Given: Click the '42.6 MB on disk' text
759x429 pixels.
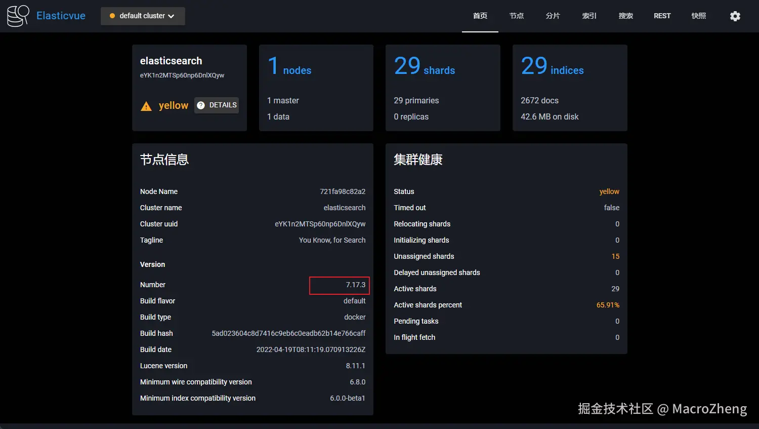Looking at the screenshot, I should pyautogui.click(x=550, y=117).
